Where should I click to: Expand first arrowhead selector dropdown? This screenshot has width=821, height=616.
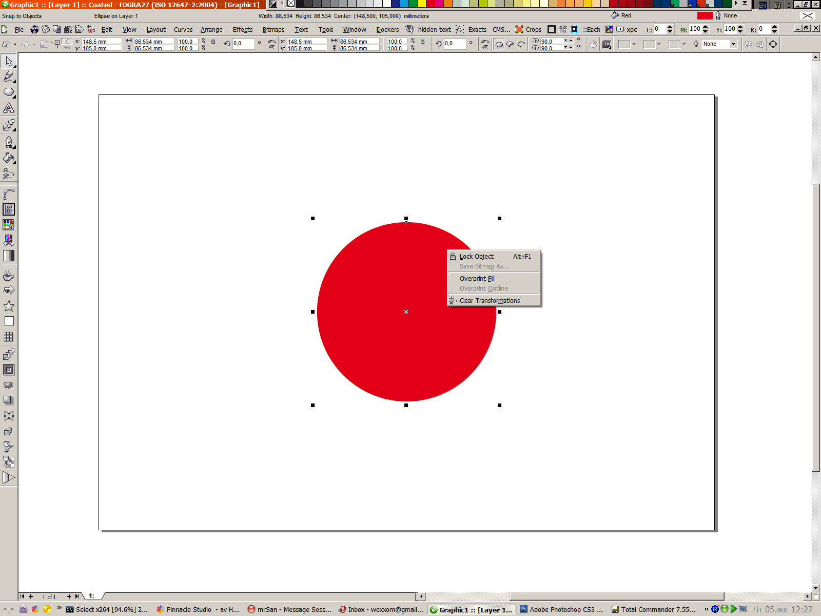pyautogui.click(x=634, y=45)
